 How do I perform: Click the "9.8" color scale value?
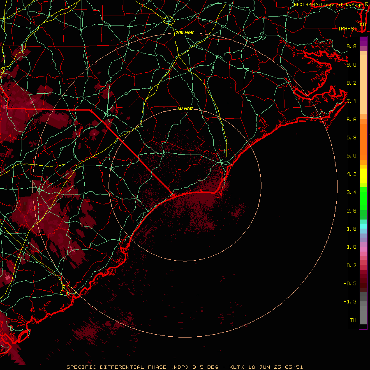(x=351, y=46)
